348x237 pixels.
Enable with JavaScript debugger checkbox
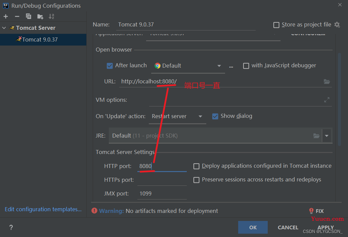246,66
